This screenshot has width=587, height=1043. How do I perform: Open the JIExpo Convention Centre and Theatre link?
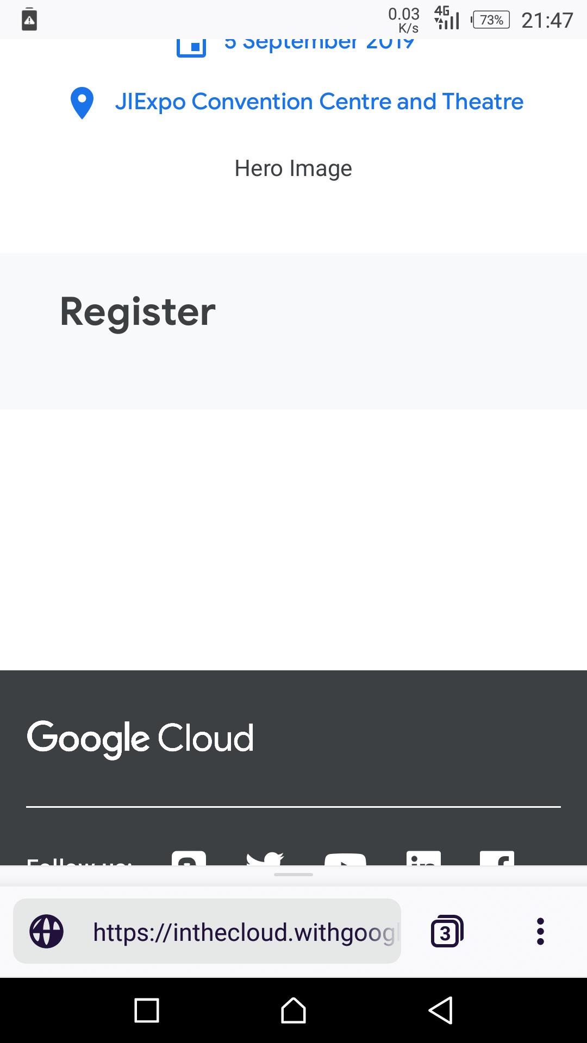coord(320,102)
